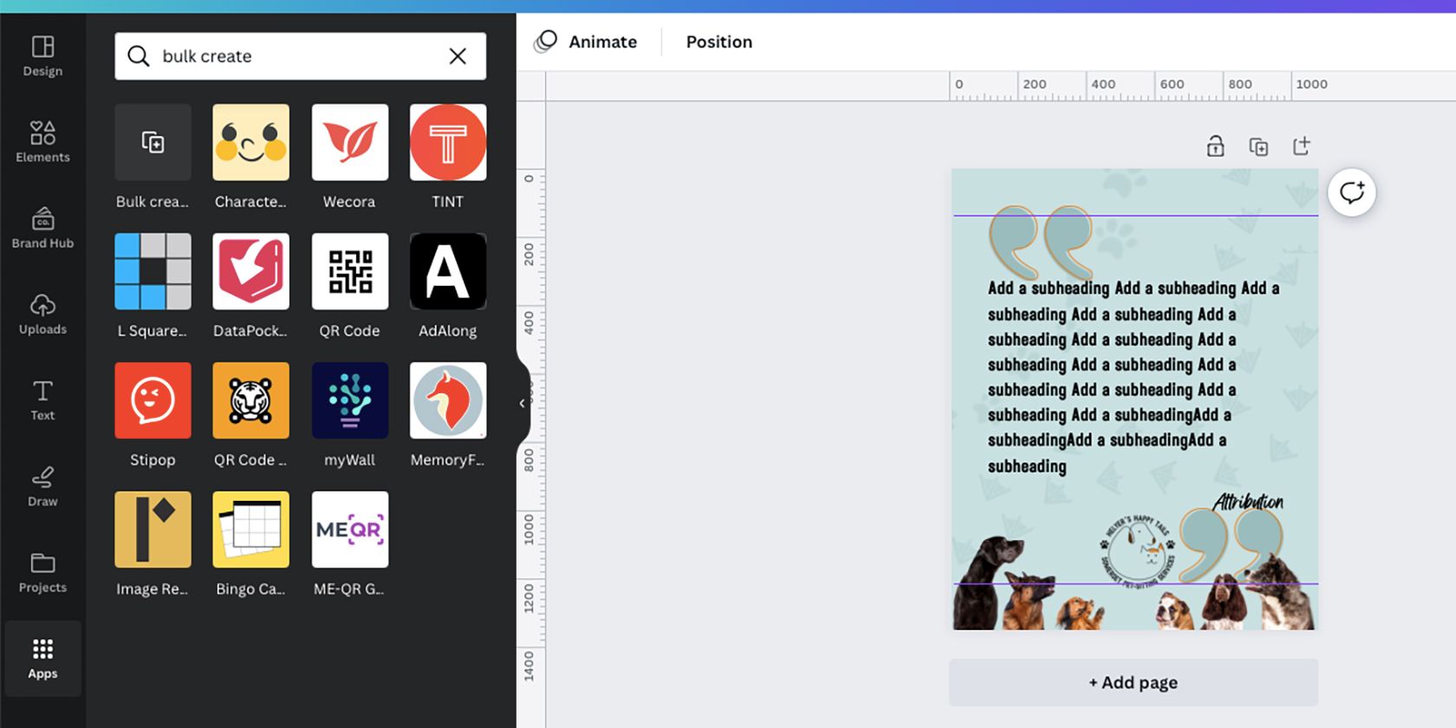Viewport: 1456px width, 728px height.
Task: Click the Add page button
Action: (x=1133, y=683)
